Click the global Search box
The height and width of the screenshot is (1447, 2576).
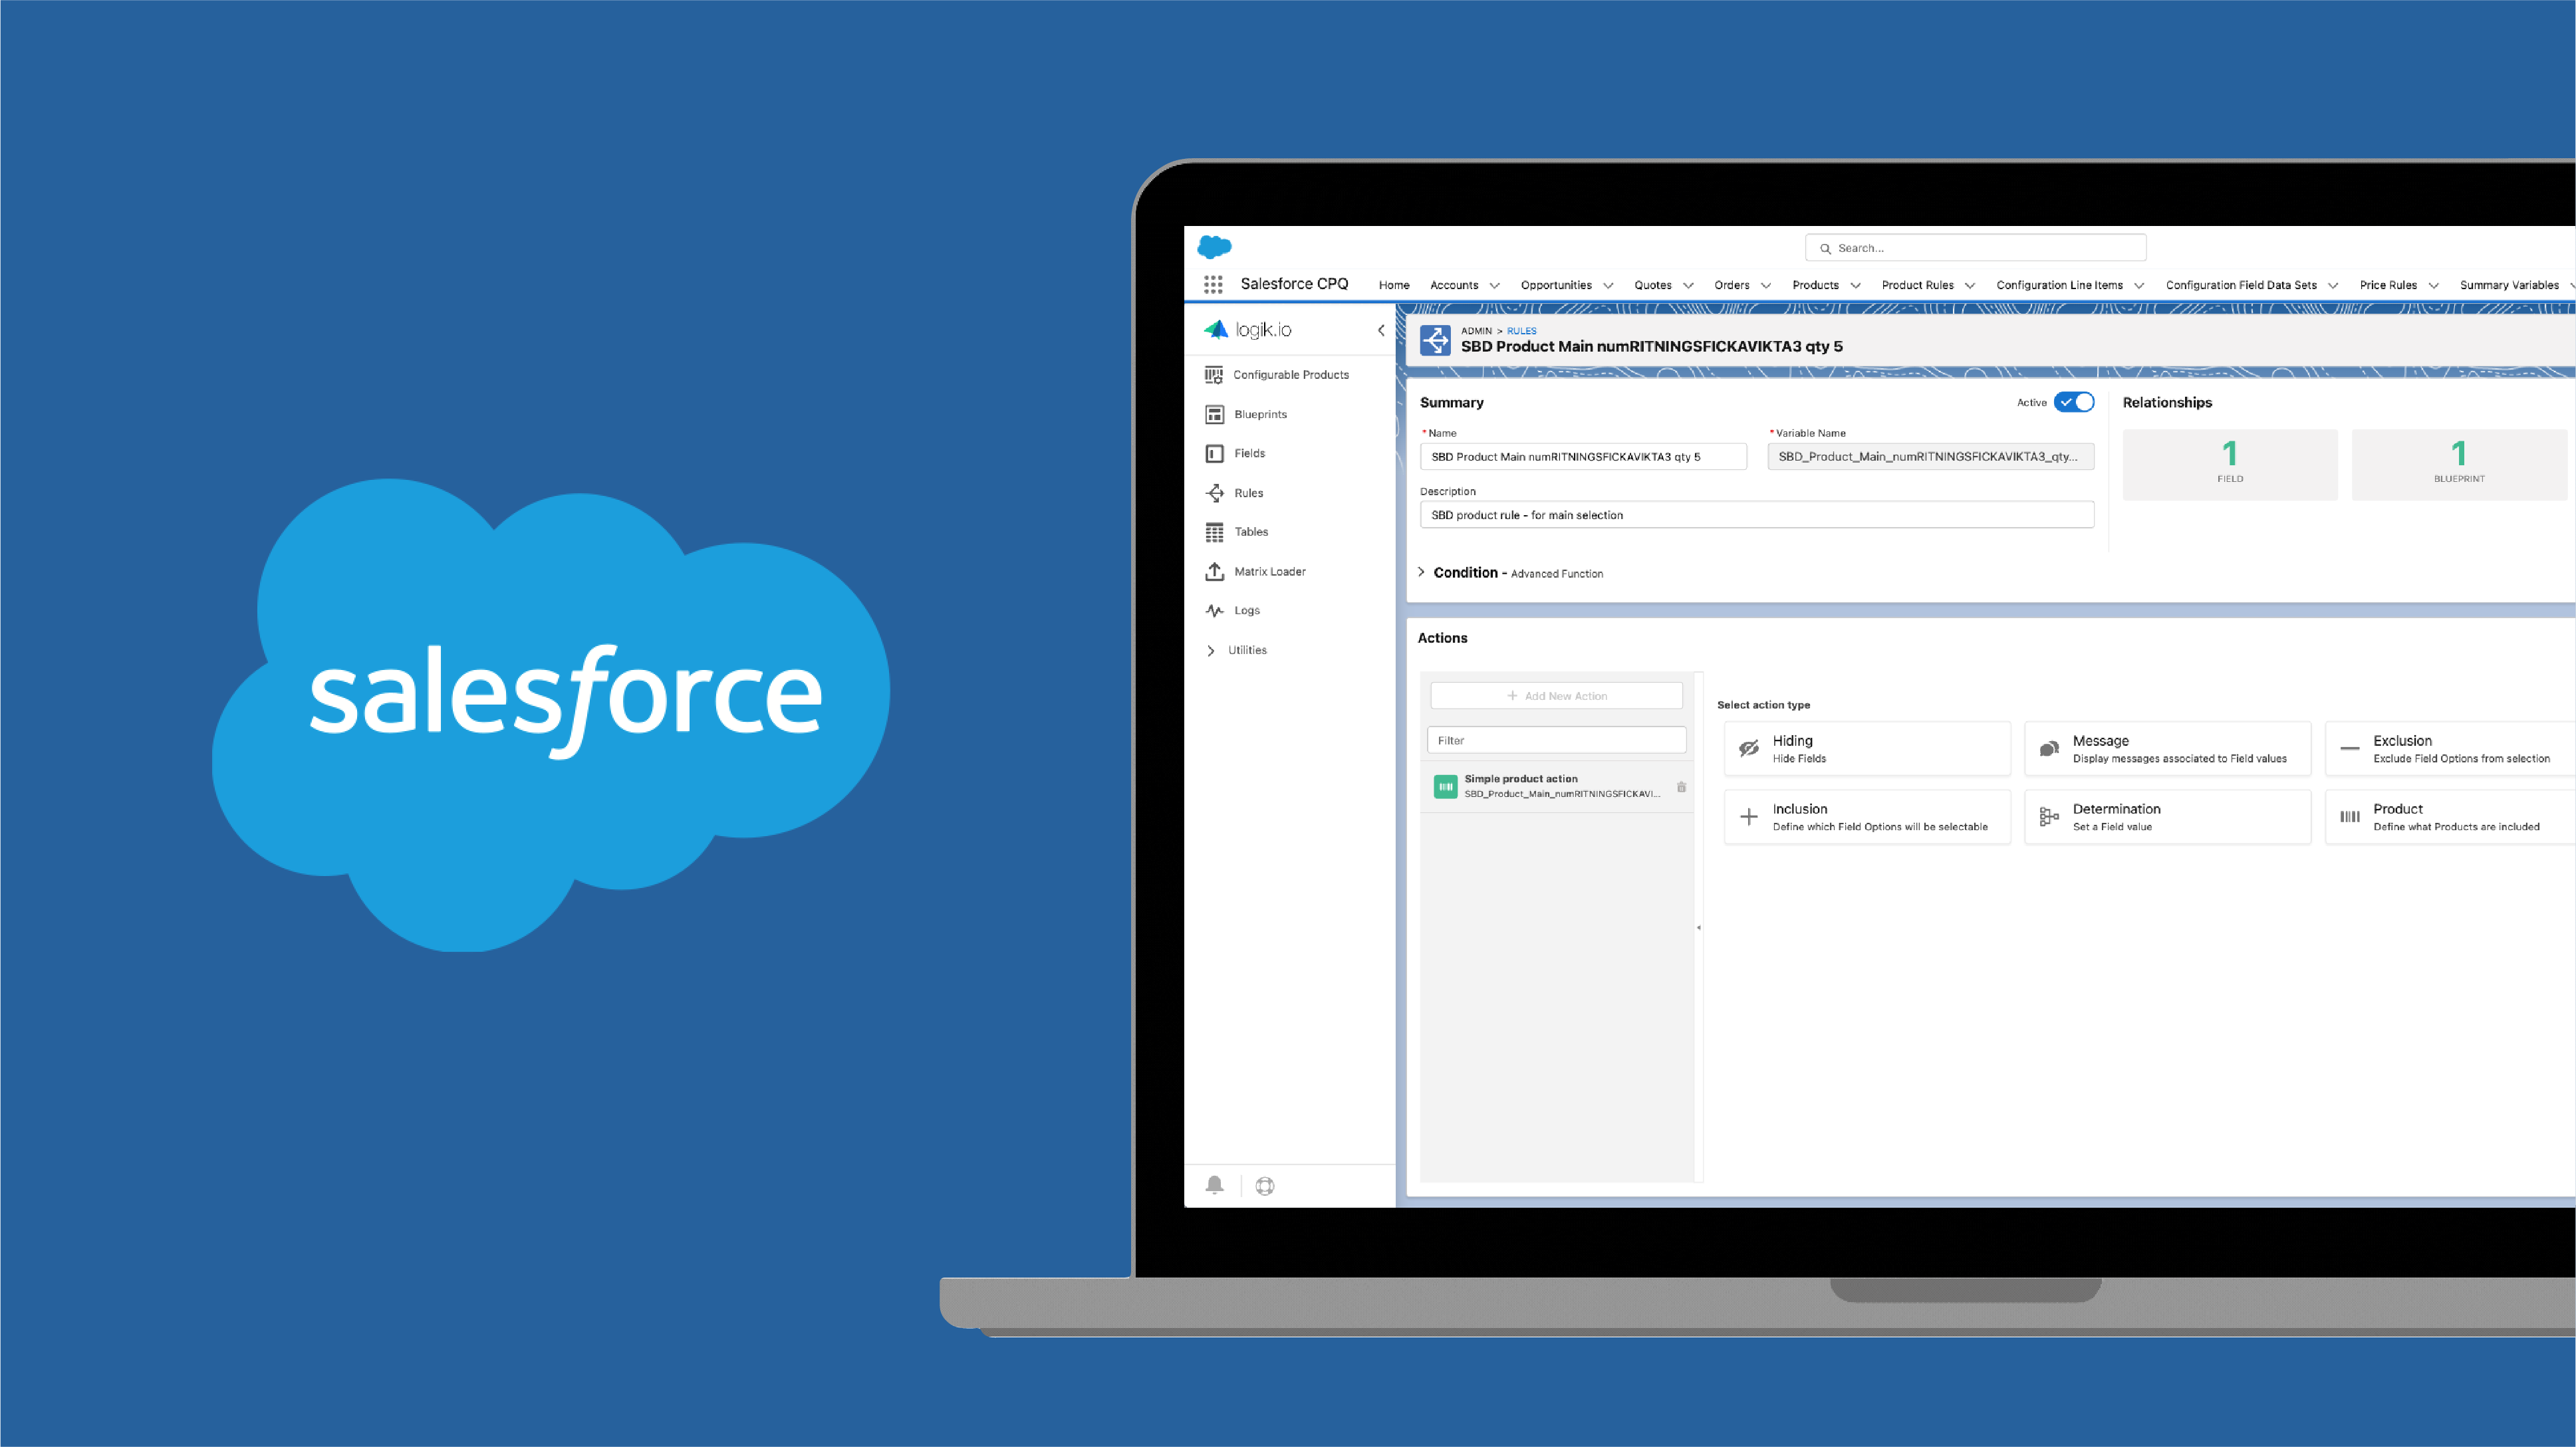(x=1975, y=248)
